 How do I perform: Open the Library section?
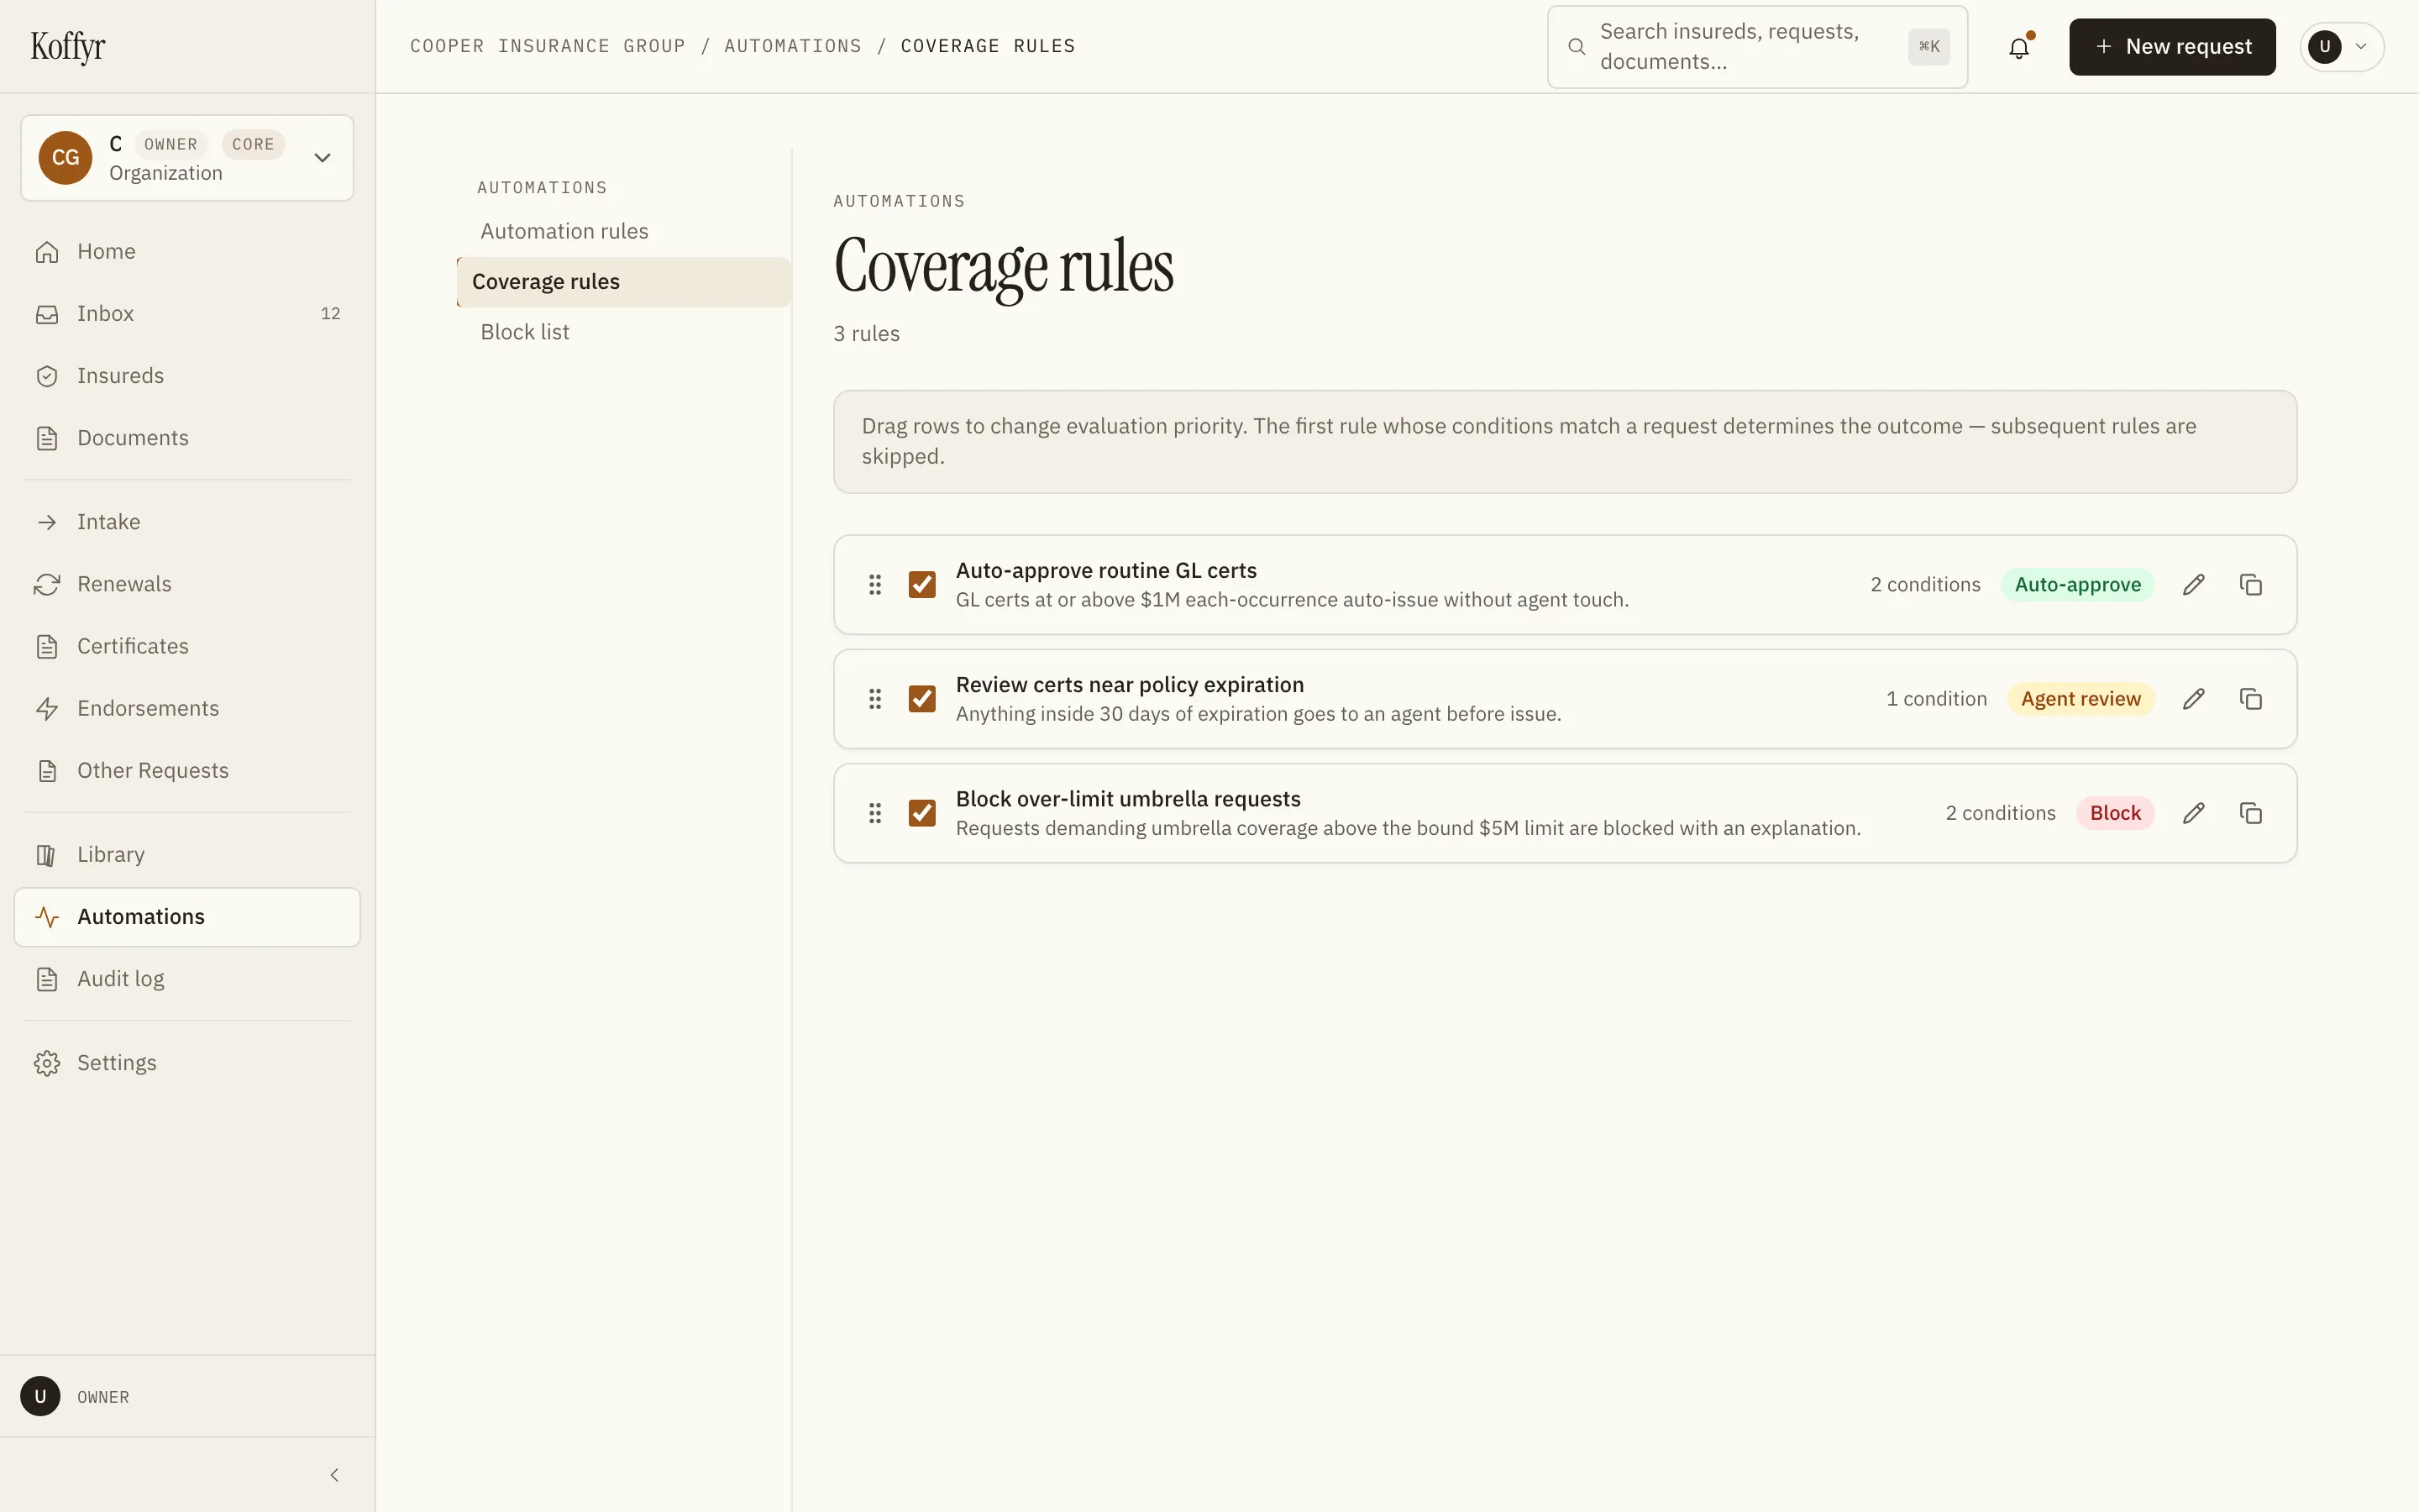pyautogui.click(x=187, y=855)
